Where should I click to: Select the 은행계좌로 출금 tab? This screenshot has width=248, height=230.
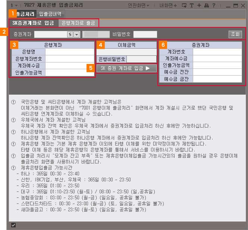click(78, 23)
